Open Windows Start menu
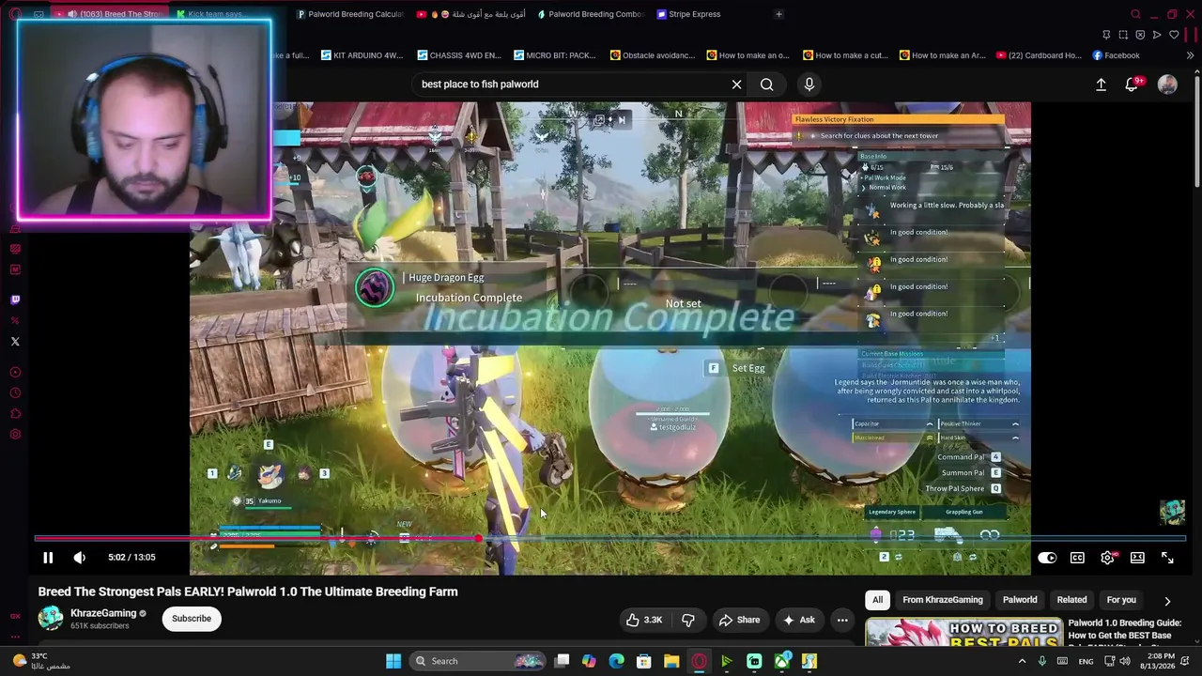This screenshot has width=1202, height=676. pos(393,661)
